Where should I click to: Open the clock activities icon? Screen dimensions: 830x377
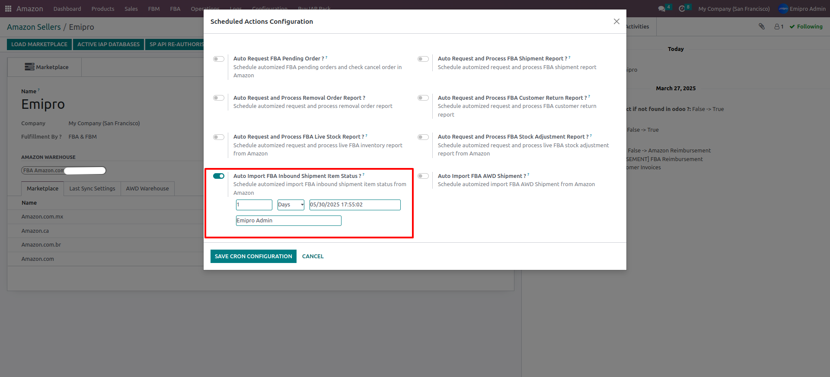(682, 9)
